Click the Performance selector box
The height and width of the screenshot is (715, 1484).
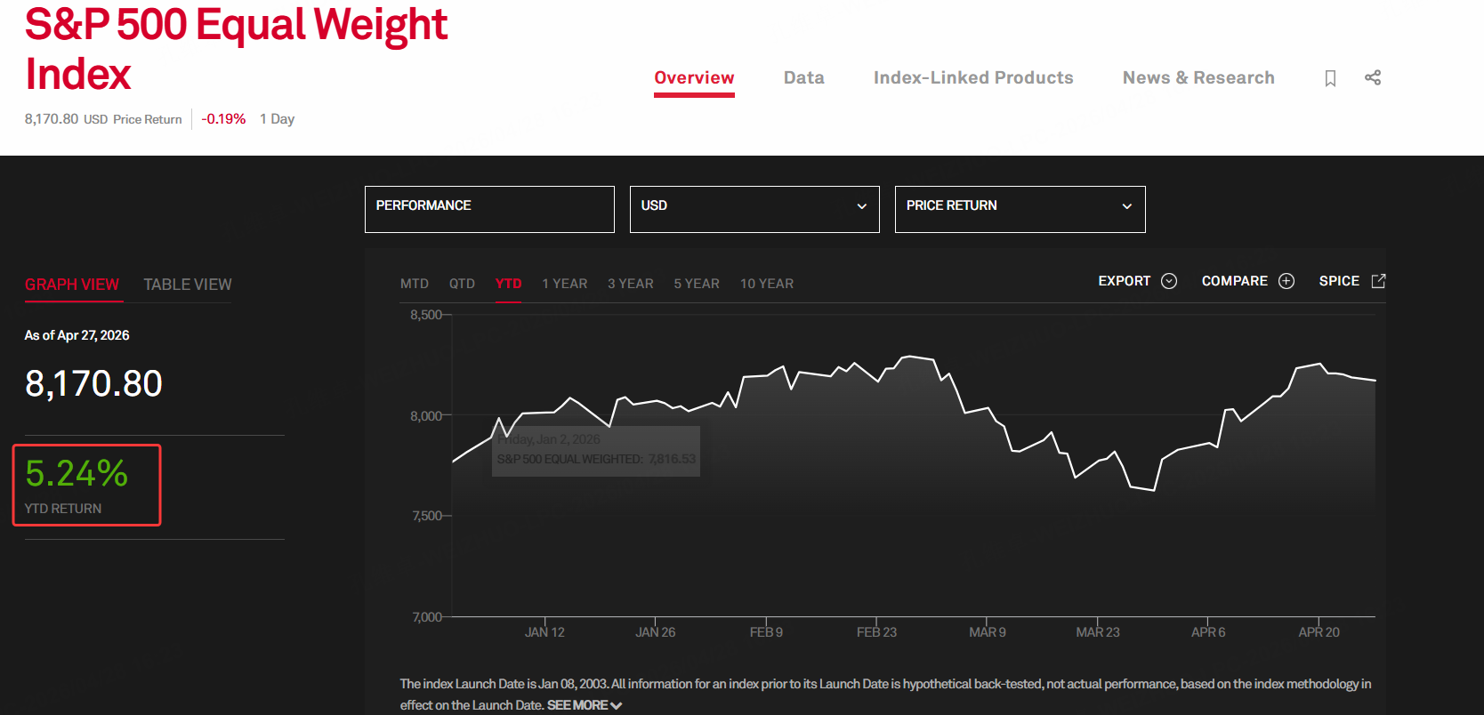pos(489,209)
